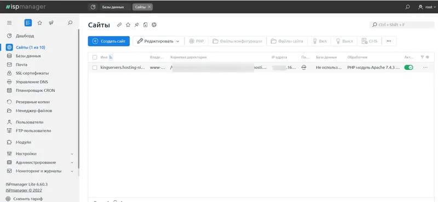
Task: Click PHP модуль Apache 7.4.3 cell
Action: click(x=373, y=68)
